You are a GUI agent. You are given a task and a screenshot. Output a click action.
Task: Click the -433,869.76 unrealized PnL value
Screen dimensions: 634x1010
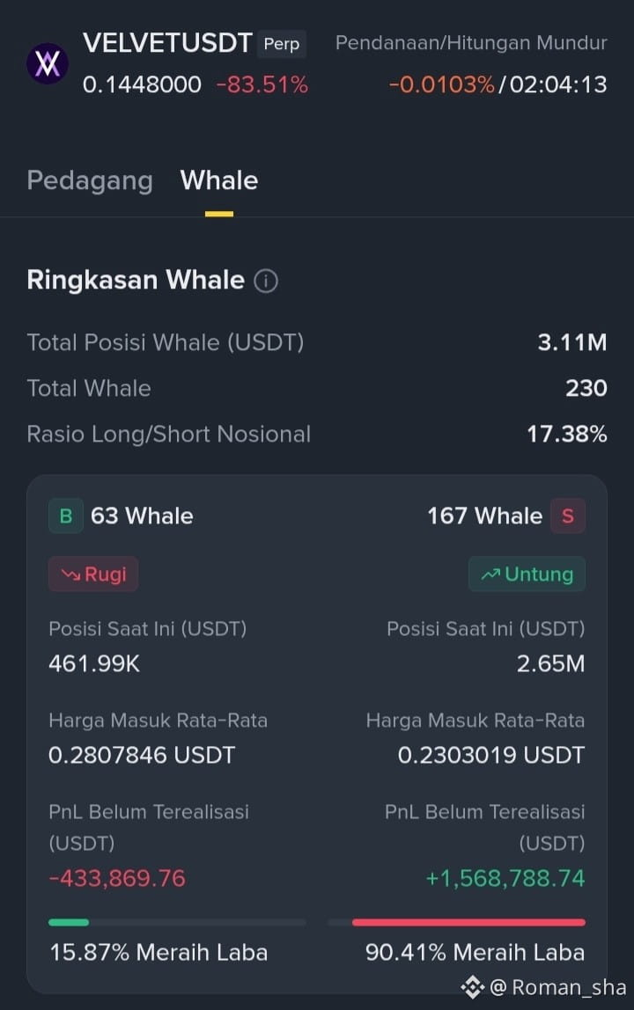pyautogui.click(x=117, y=878)
